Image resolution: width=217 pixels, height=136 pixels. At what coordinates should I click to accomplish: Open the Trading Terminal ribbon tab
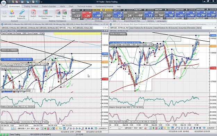tap(31, 6)
